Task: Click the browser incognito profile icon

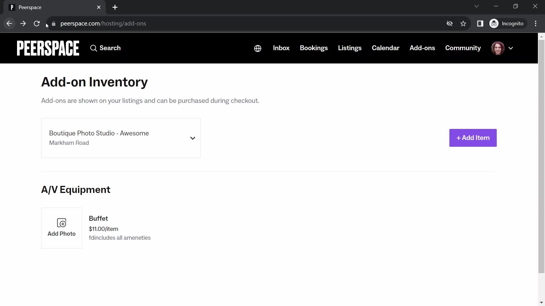Action: (495, 23)
